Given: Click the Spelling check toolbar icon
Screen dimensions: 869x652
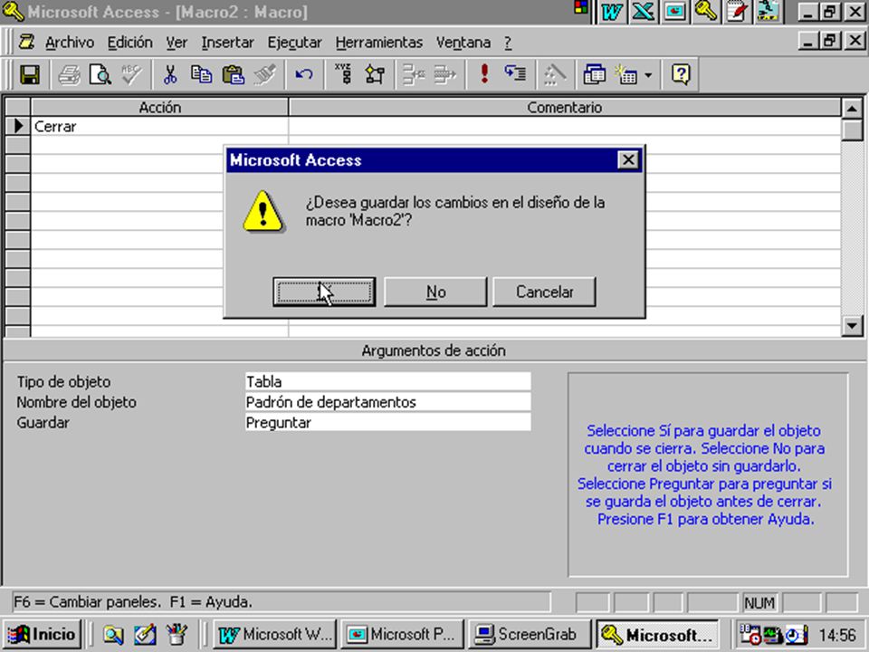Looking at the screenshot, I should coord(132,74).
